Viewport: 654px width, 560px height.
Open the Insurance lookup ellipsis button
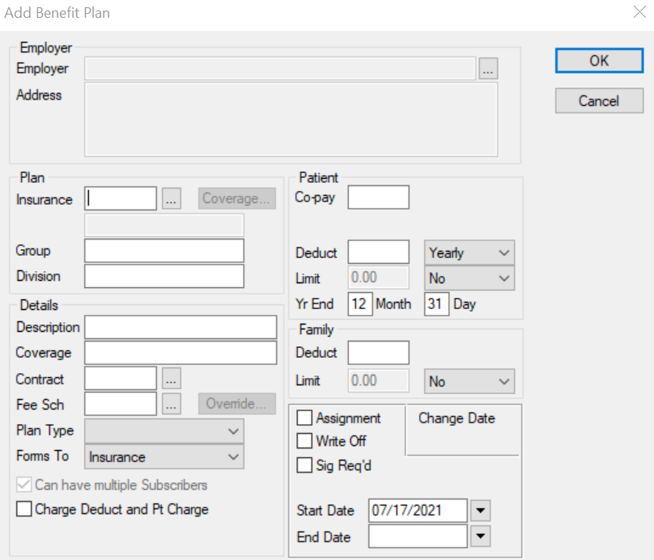(x=171, y=199)
